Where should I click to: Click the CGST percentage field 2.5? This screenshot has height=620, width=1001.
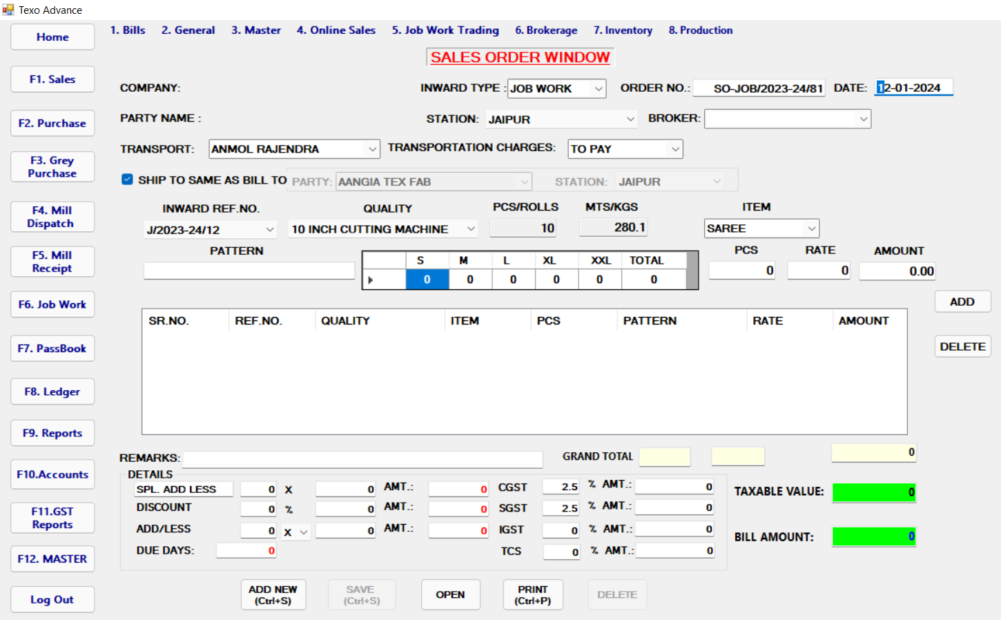point(561,487)
